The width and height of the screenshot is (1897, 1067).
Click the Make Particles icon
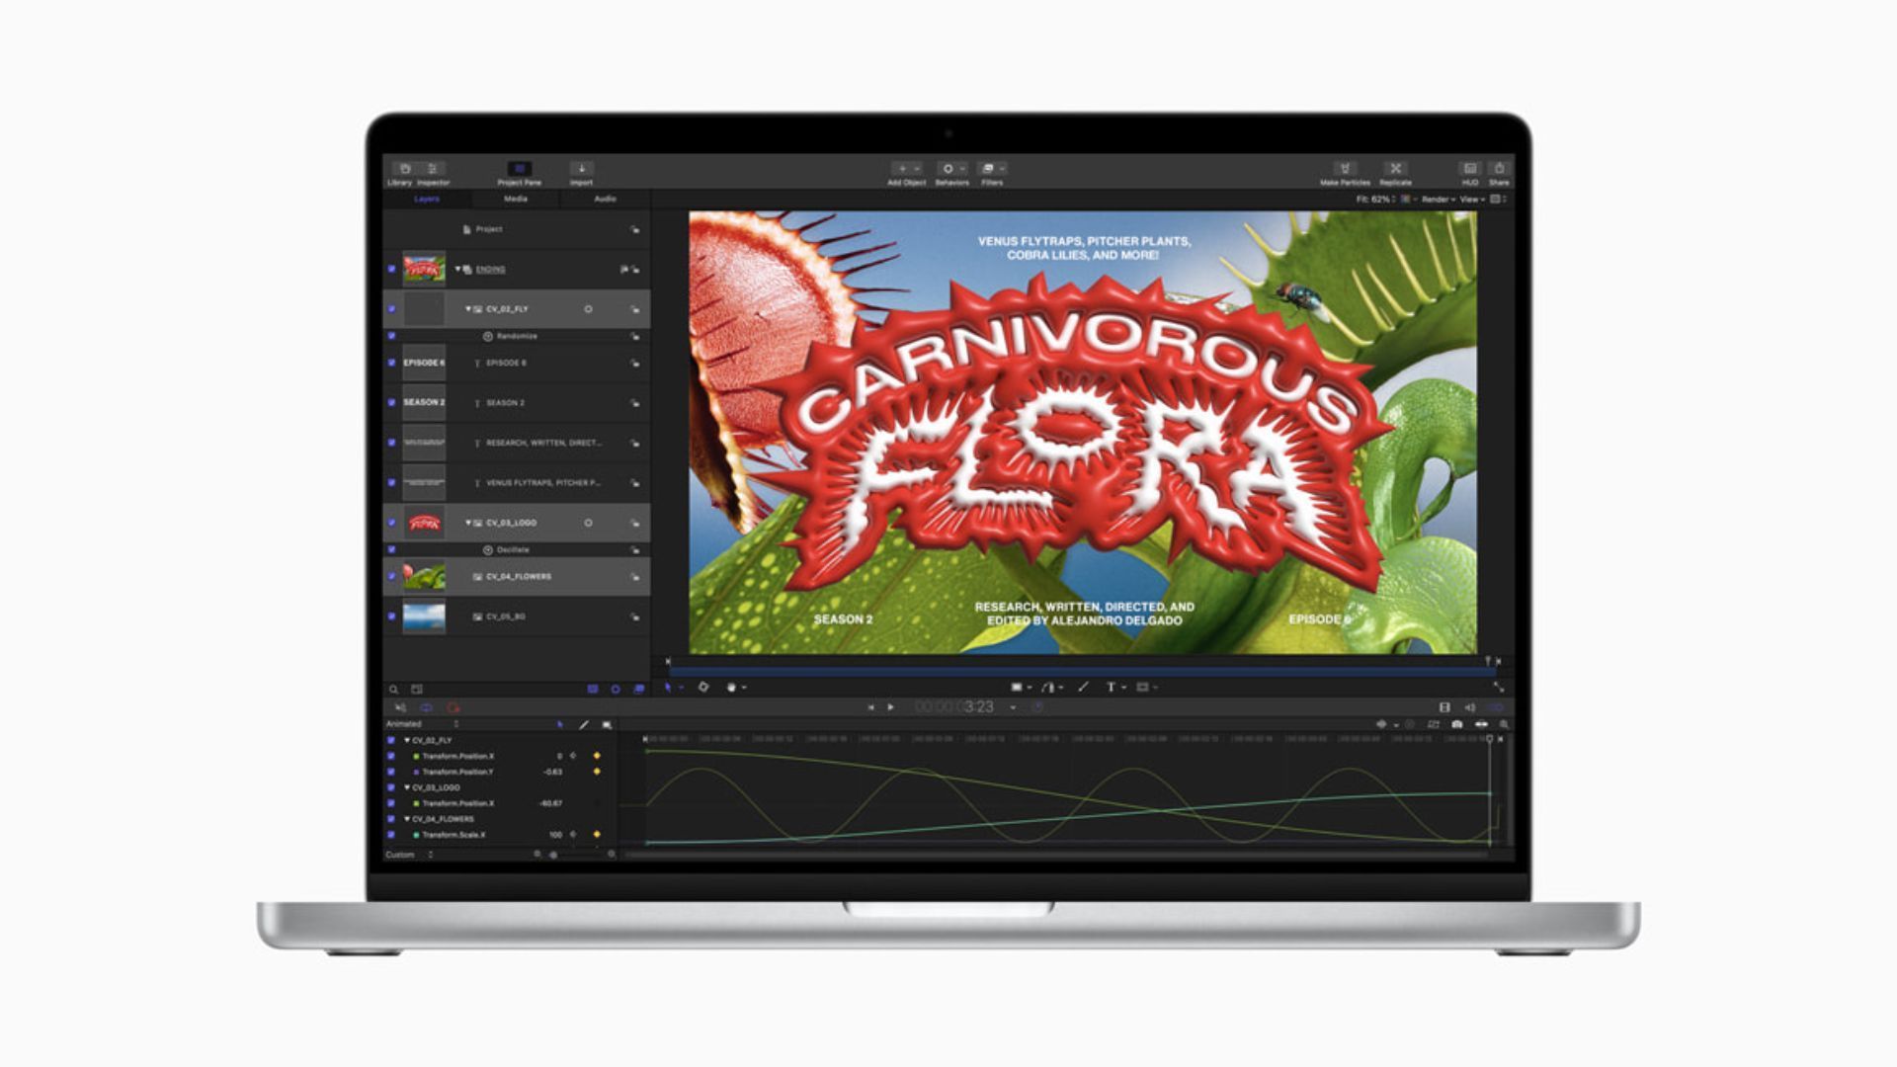(x=1345, y=169)
